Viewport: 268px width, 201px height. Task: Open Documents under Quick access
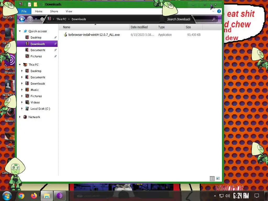click(x=38, y=50)
